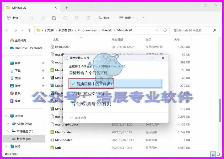
Task: Sort by the 名称 column header
Action: click(x=56, y=40)
